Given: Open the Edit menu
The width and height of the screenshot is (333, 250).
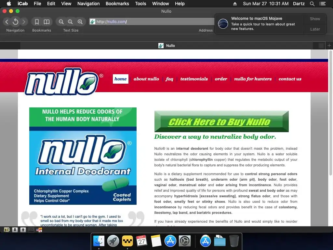Looking at the screenshot, I should pyautogui.click(x=51, y=4).
